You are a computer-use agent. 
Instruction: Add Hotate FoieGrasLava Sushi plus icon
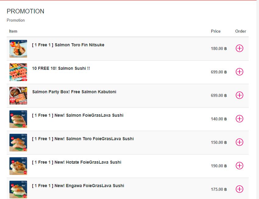240,165
